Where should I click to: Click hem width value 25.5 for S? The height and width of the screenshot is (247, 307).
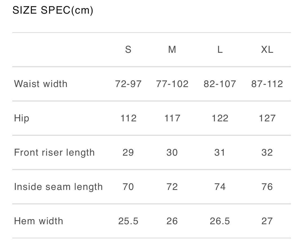(128, 221)
